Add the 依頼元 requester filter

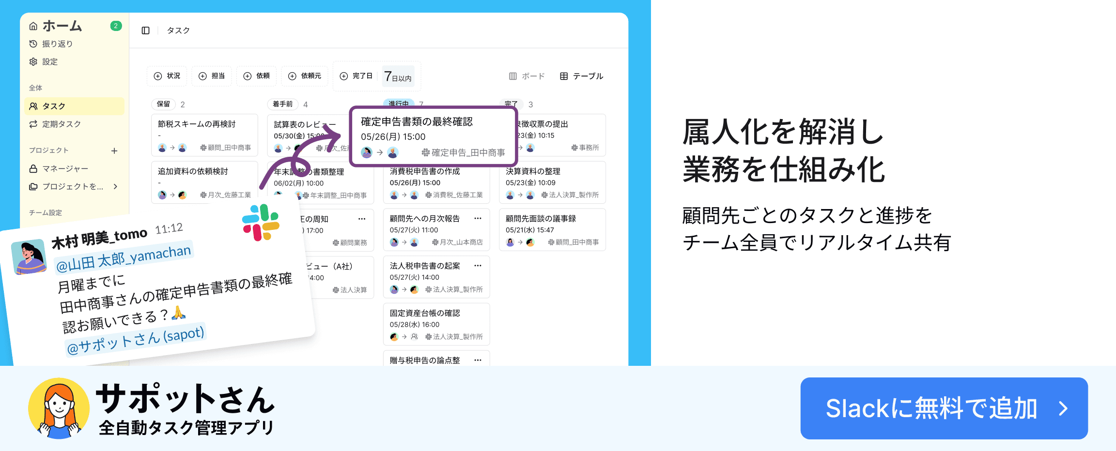point(305,76)
